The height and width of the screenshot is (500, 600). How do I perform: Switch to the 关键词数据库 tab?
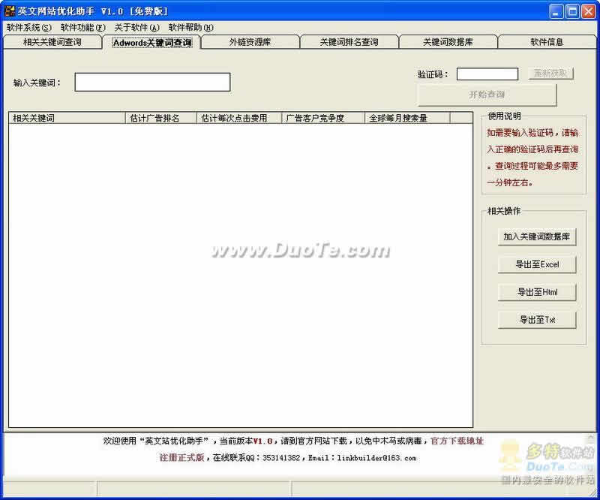point(448,42)
